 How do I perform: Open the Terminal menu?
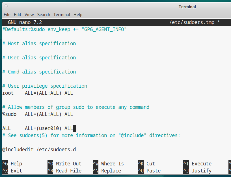(62, 15)
